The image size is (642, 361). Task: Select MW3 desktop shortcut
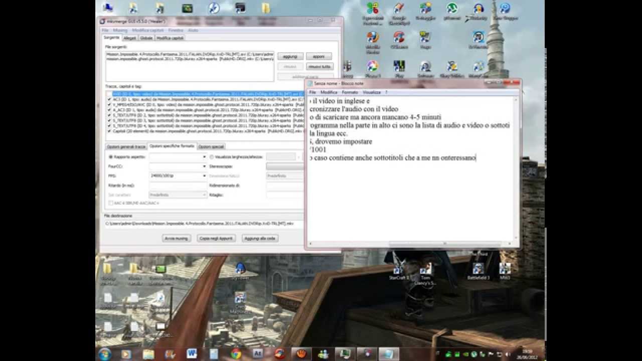pos(505,271)
